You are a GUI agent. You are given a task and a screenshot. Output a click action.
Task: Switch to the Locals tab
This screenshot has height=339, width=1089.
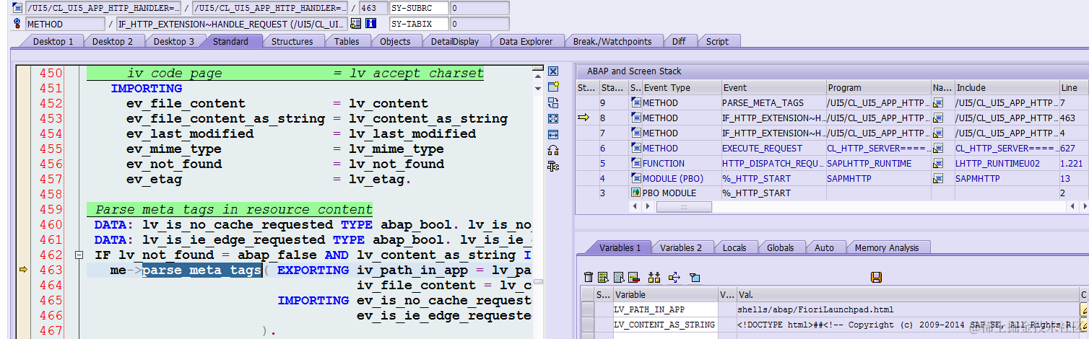pyautogui.click(x=734, y=247)
